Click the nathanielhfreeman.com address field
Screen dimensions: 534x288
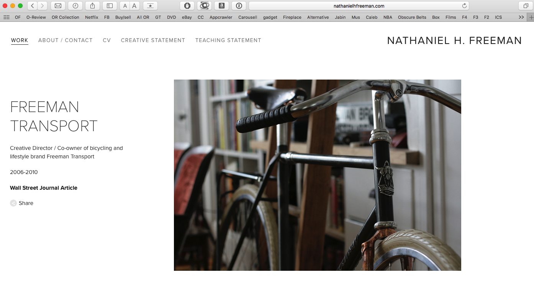click(x=359, y=6)
